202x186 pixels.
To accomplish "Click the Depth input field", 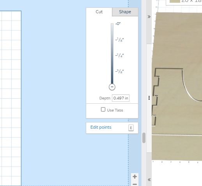I will [x=120, y=98].
